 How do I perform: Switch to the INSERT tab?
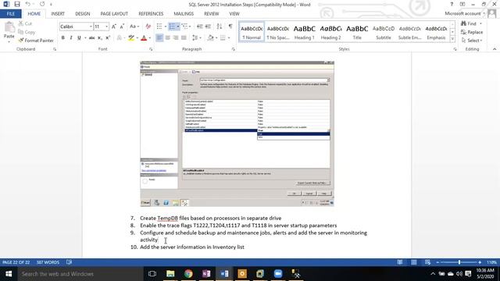coord(58,14)
